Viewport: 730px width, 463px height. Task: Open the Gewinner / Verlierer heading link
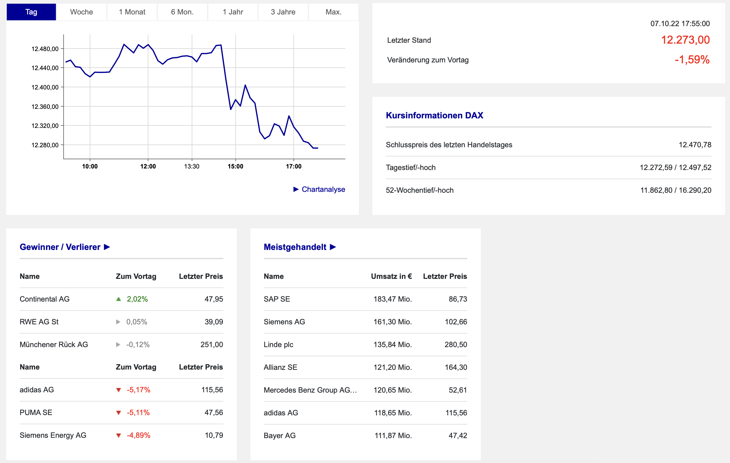60,247
